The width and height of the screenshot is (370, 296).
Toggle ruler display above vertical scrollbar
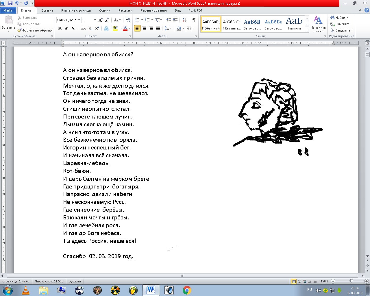[x=367, y=44]
